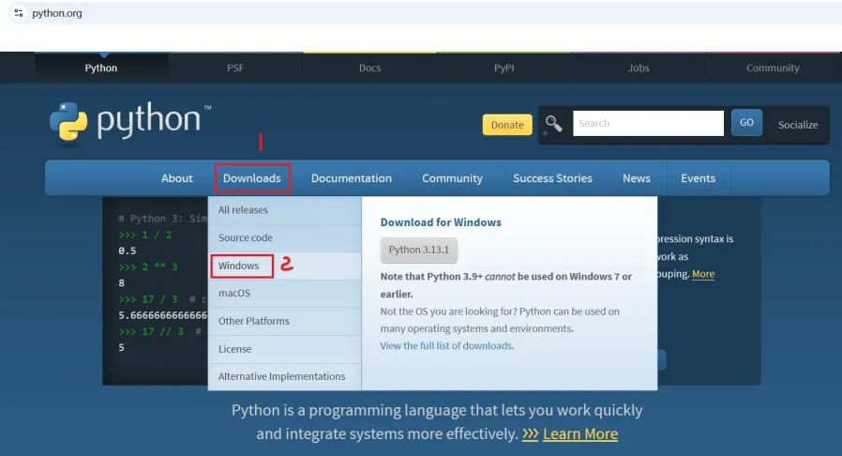
Task: Open the PyPI top tab
Action: [504, 68]
